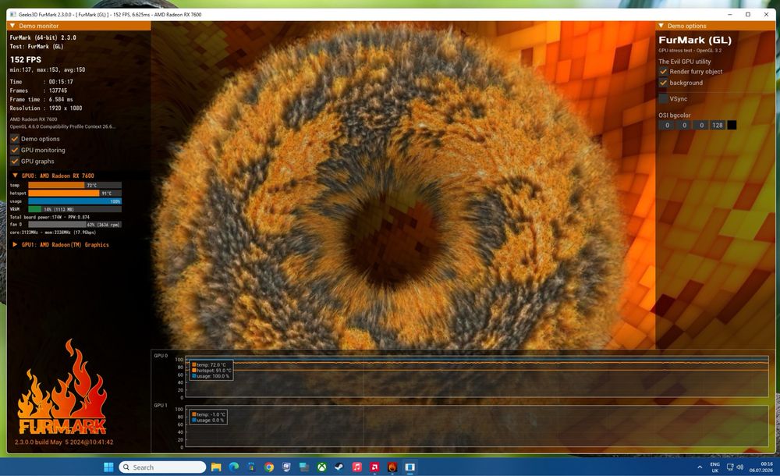Uncheck the Demo options checkbox
The image size is (780, 476).
[15, 139]
